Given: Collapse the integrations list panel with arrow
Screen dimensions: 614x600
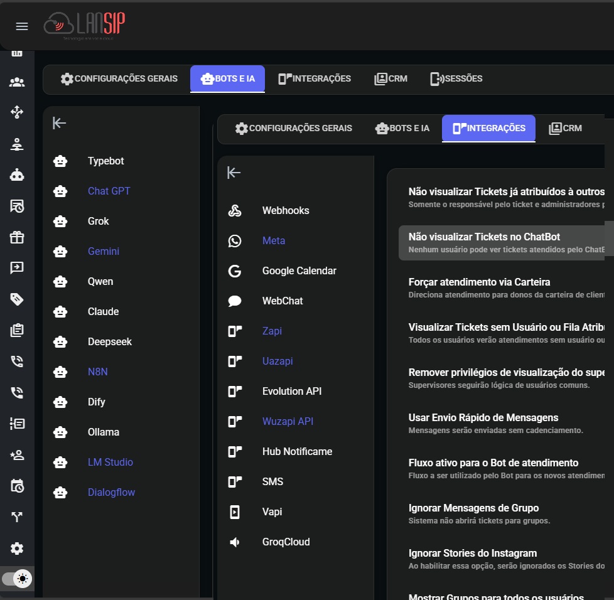Looking at the screenshot, I should [234, 173].
